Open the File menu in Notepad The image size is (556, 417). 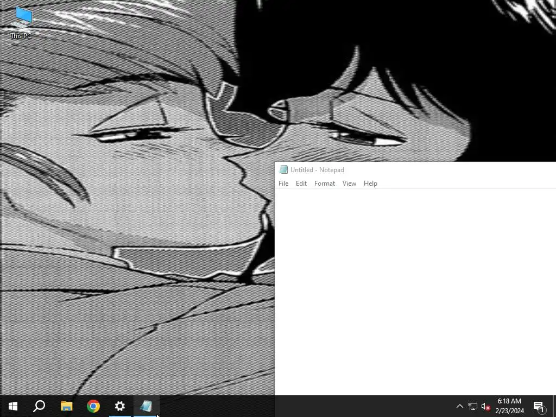point(283,184)
